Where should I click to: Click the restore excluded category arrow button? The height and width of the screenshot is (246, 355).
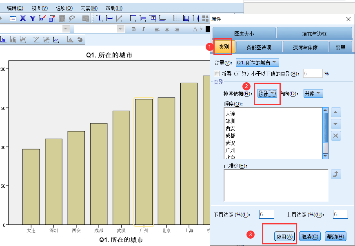pos(336,174)
